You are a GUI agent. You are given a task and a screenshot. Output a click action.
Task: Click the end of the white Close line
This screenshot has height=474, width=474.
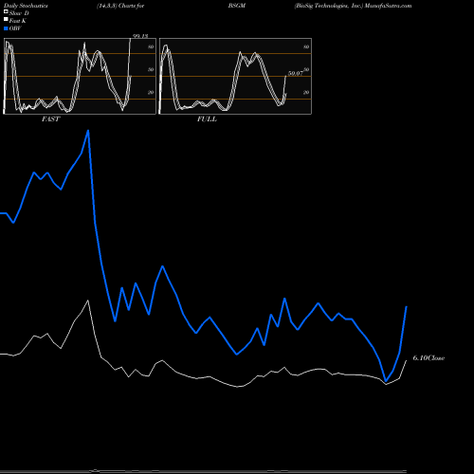[x=407, y=360]
